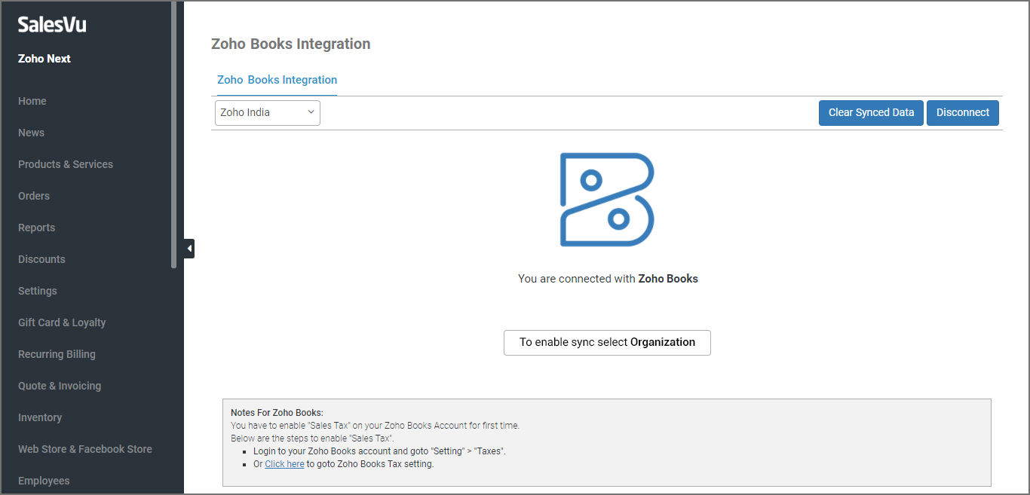Select Discounts in the sidebar
This screenshot has width=1030, height=495.
pyautogui.click(x=41, y=259)
